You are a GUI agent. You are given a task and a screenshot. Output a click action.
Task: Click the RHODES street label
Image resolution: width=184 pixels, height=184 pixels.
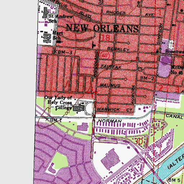116,13
